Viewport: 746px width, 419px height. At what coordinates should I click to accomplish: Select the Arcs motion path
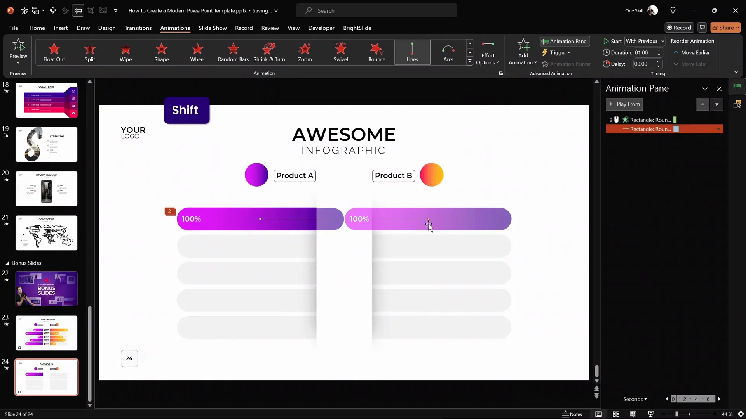coord(448,52)
